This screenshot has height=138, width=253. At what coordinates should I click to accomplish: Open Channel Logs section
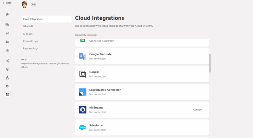coord(30,41)
